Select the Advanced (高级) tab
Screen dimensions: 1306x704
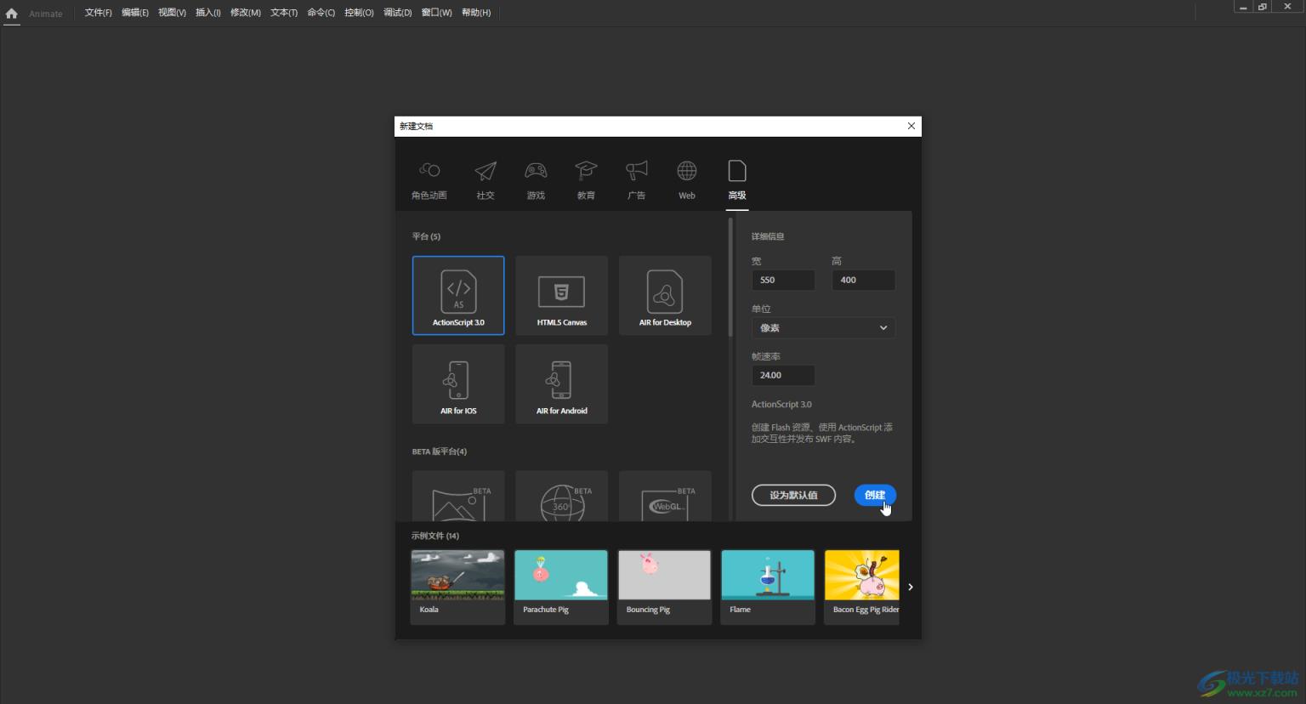point(737,181)
